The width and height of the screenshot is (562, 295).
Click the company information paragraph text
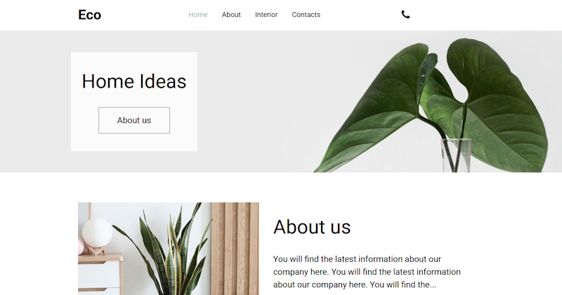pyautogui.click(x=367, y=272)
